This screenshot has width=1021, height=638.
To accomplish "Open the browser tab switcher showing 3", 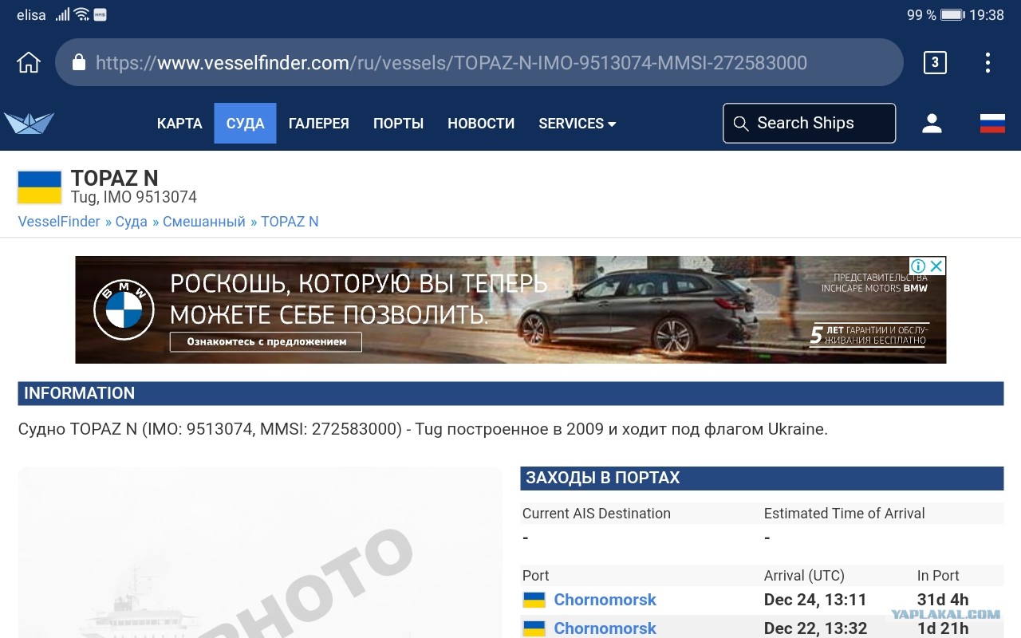I will coord(935,62).
